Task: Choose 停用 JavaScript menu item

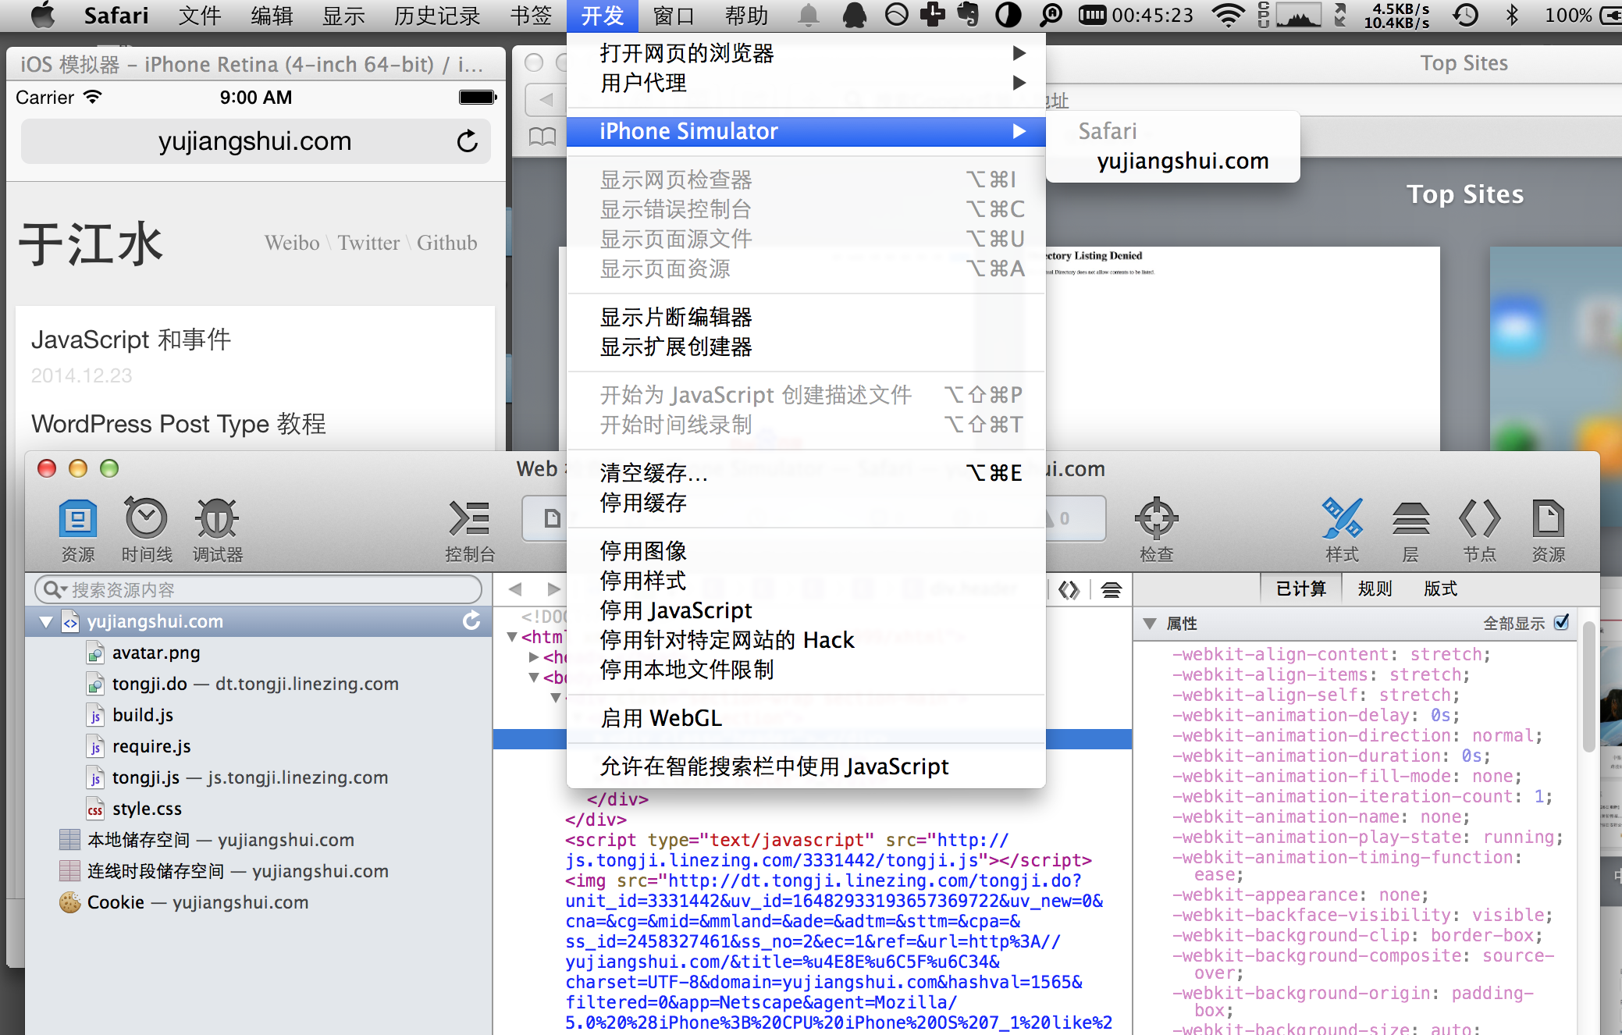Action: pyautogui.click(x=806, y=610)
